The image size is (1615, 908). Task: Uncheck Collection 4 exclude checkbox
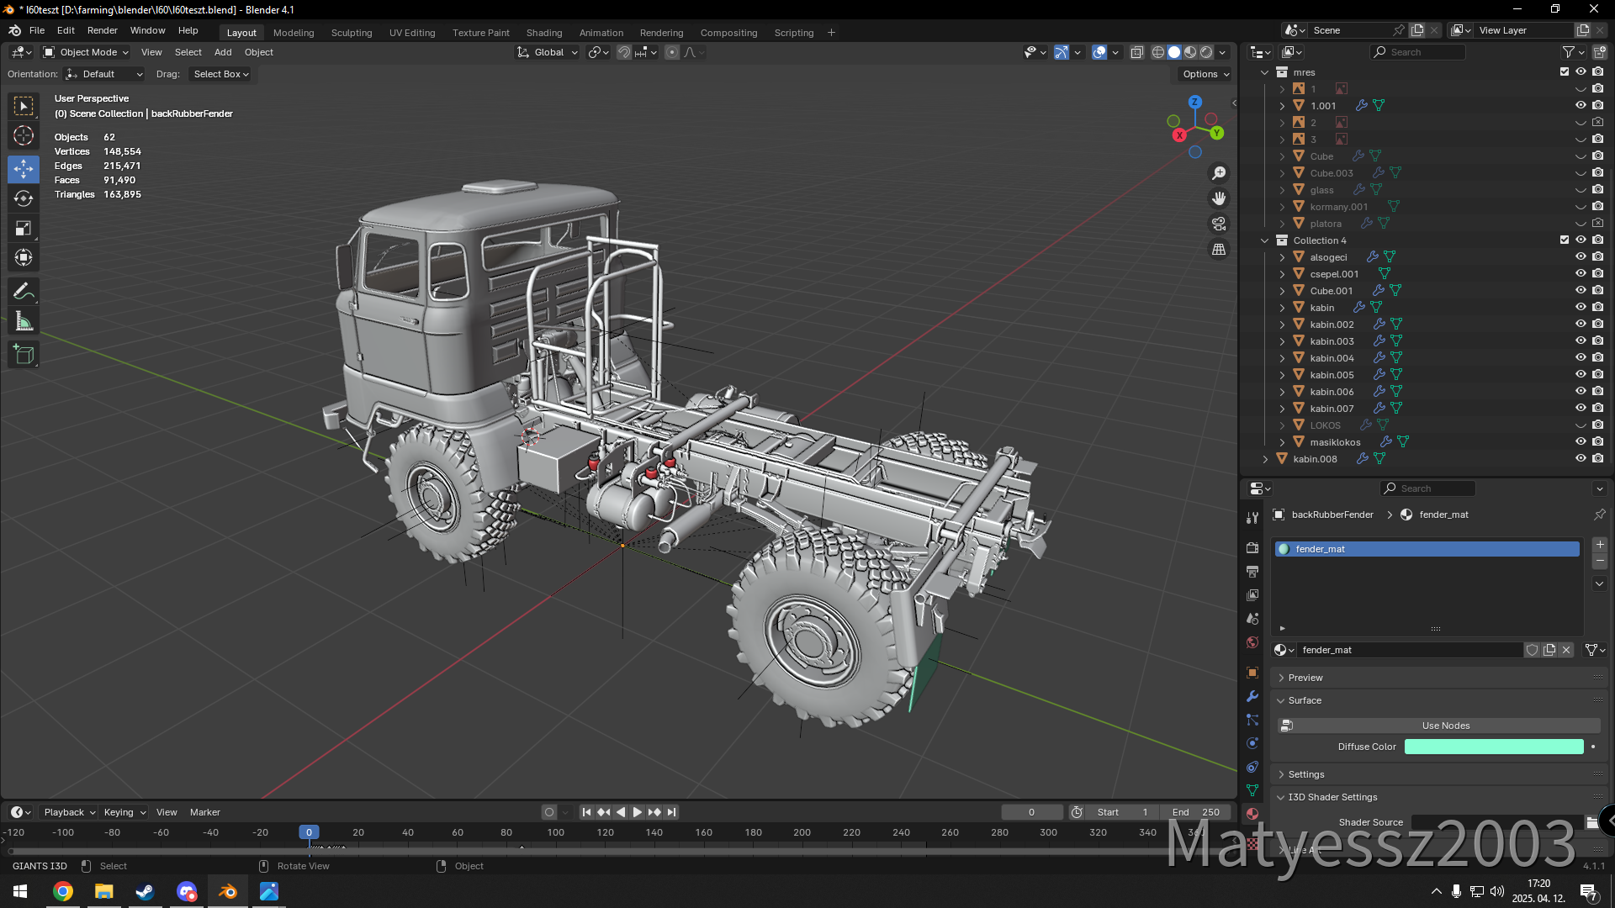click(x=1565, y=240)
